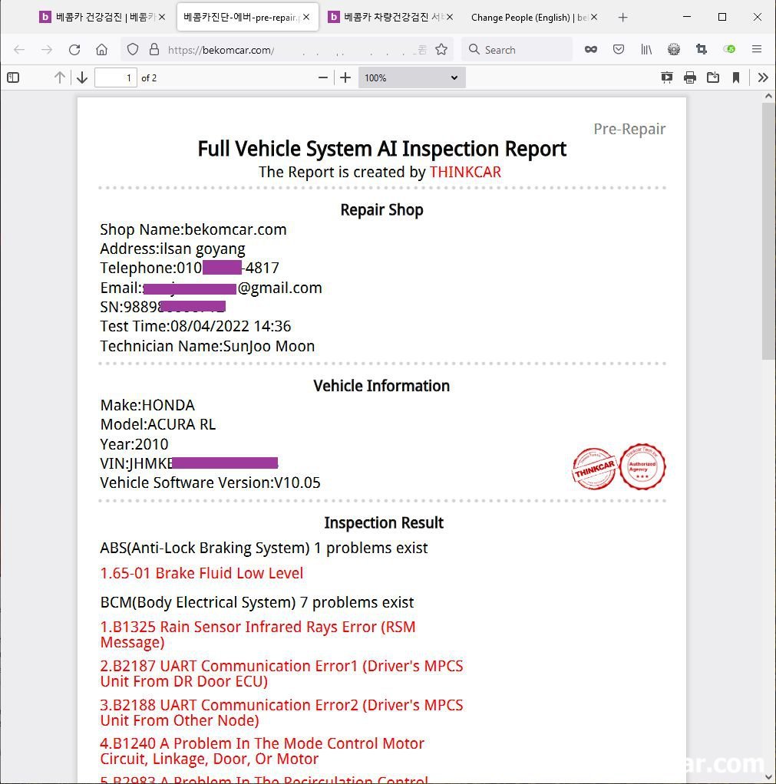Click 'BCM(Body Electrical System) 7 problems exist'

pos(257,602)
